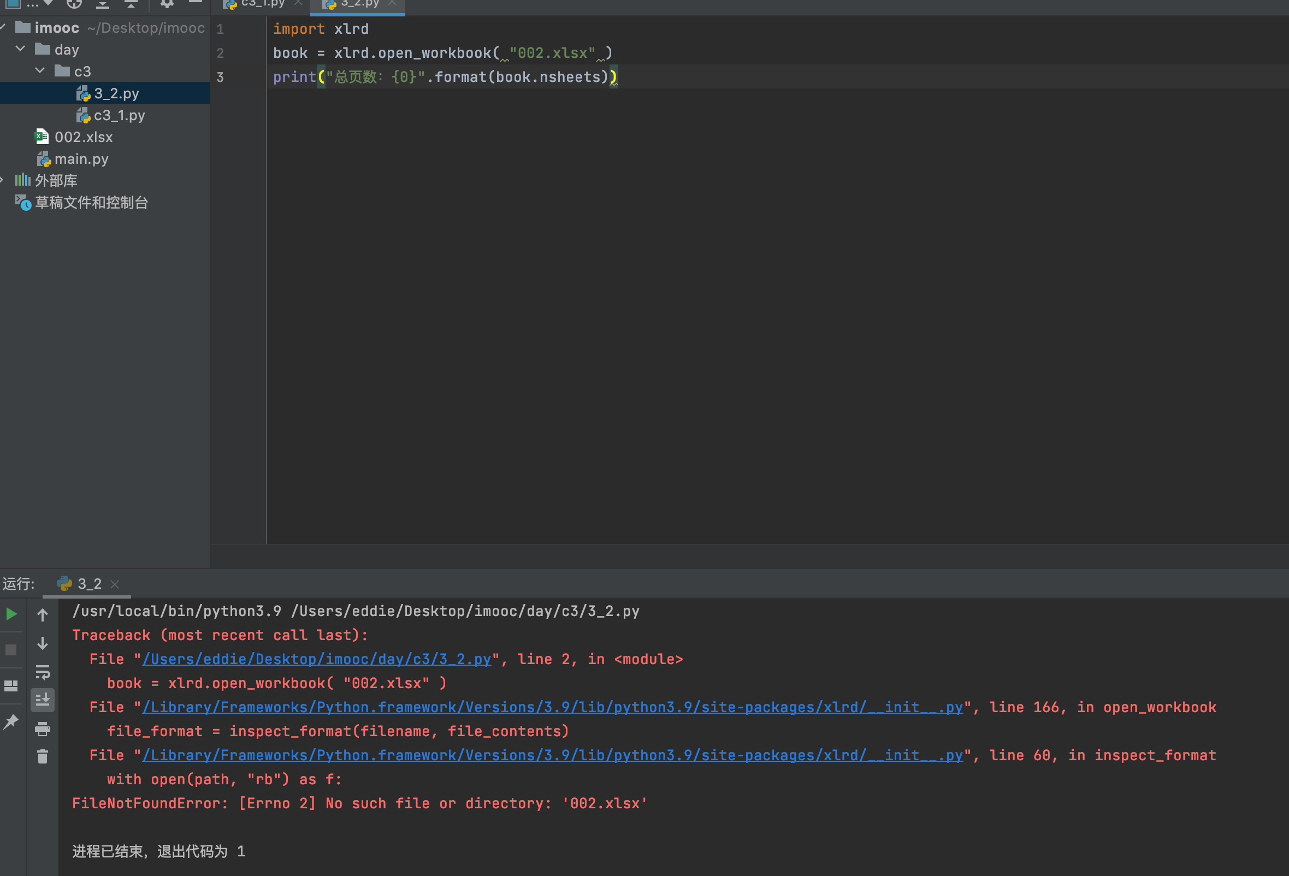Jump down the stack trace with the down arrow
The image size is (1289, 876).
43,644
